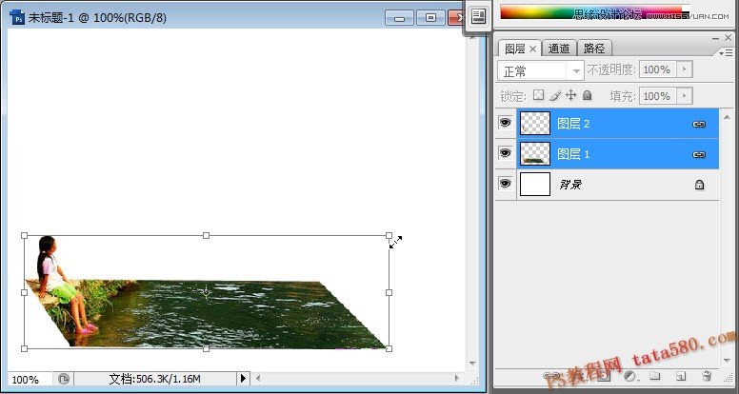Switch to the 通道 tab
The width and height of the screenshot is (739, 394).
tap(559, 48)
